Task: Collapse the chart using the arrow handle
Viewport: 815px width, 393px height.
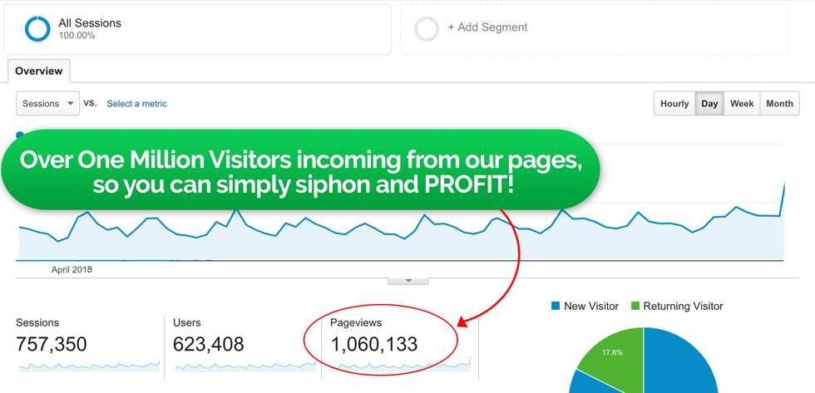Action: 408,281
